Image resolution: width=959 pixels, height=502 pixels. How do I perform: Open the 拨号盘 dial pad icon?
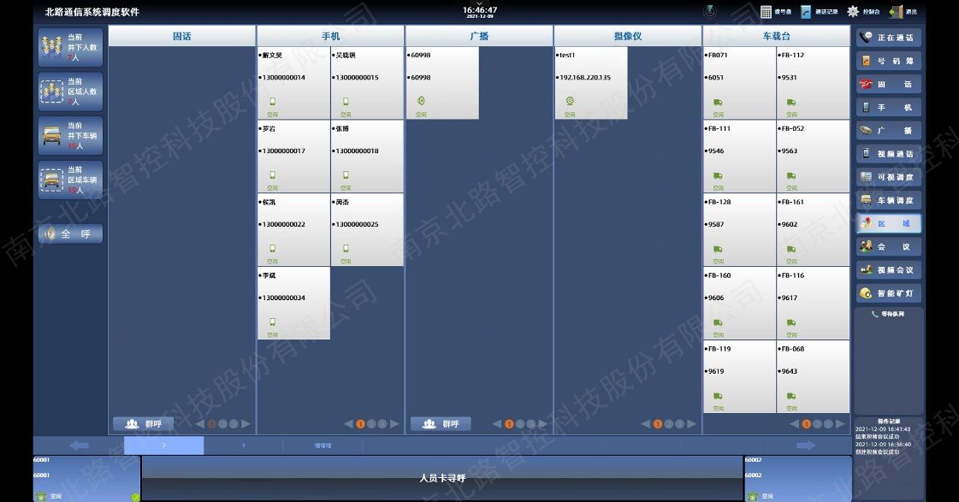767,12
